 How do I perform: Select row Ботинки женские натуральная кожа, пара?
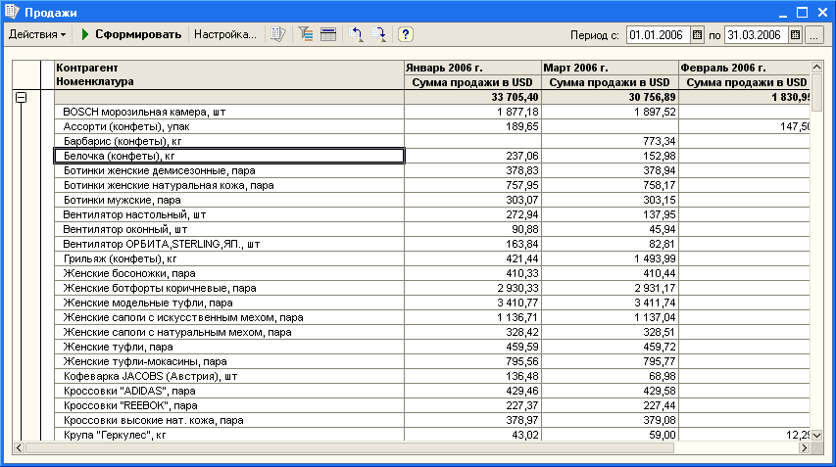click(229, 185)
